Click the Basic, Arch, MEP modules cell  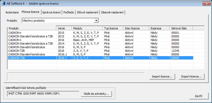87,40
